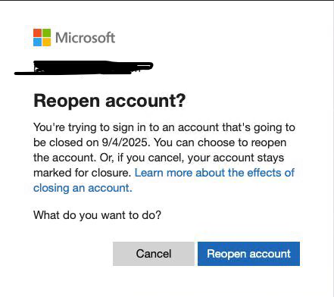
Task: Click the 9/4/2025 closure date
Action: coord(126,142)
